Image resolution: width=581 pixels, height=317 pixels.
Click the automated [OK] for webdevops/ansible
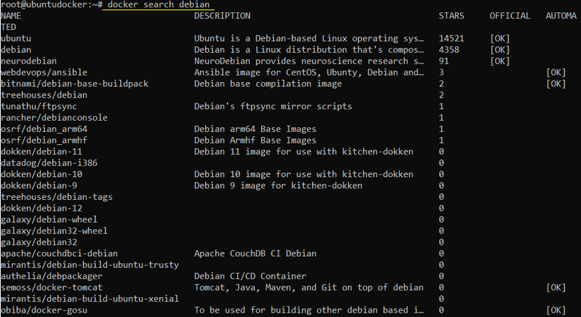point(556,72)
